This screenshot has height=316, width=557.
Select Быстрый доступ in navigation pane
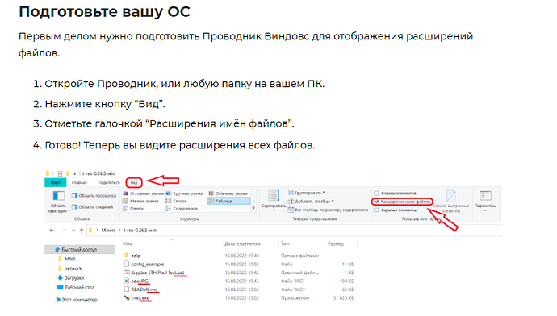click(x=79, y=250)
